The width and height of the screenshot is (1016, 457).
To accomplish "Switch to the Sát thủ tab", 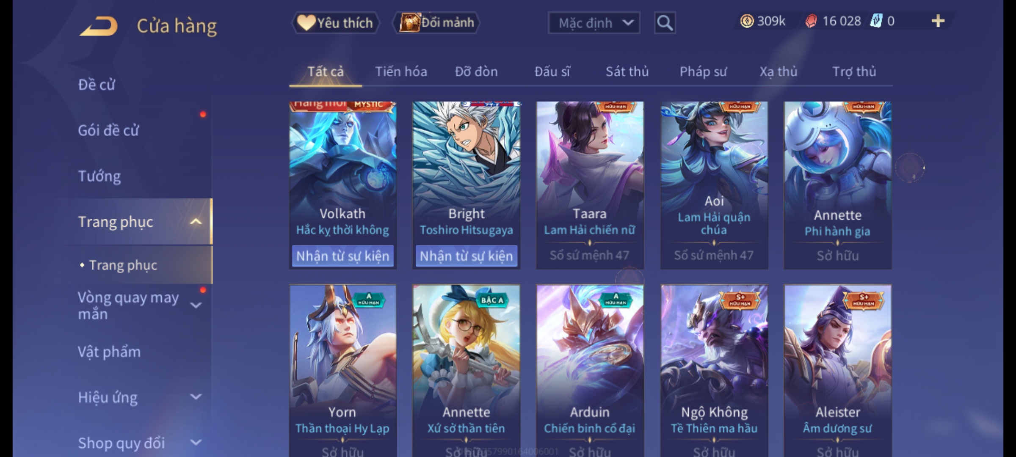I will [x=627, y=72].
